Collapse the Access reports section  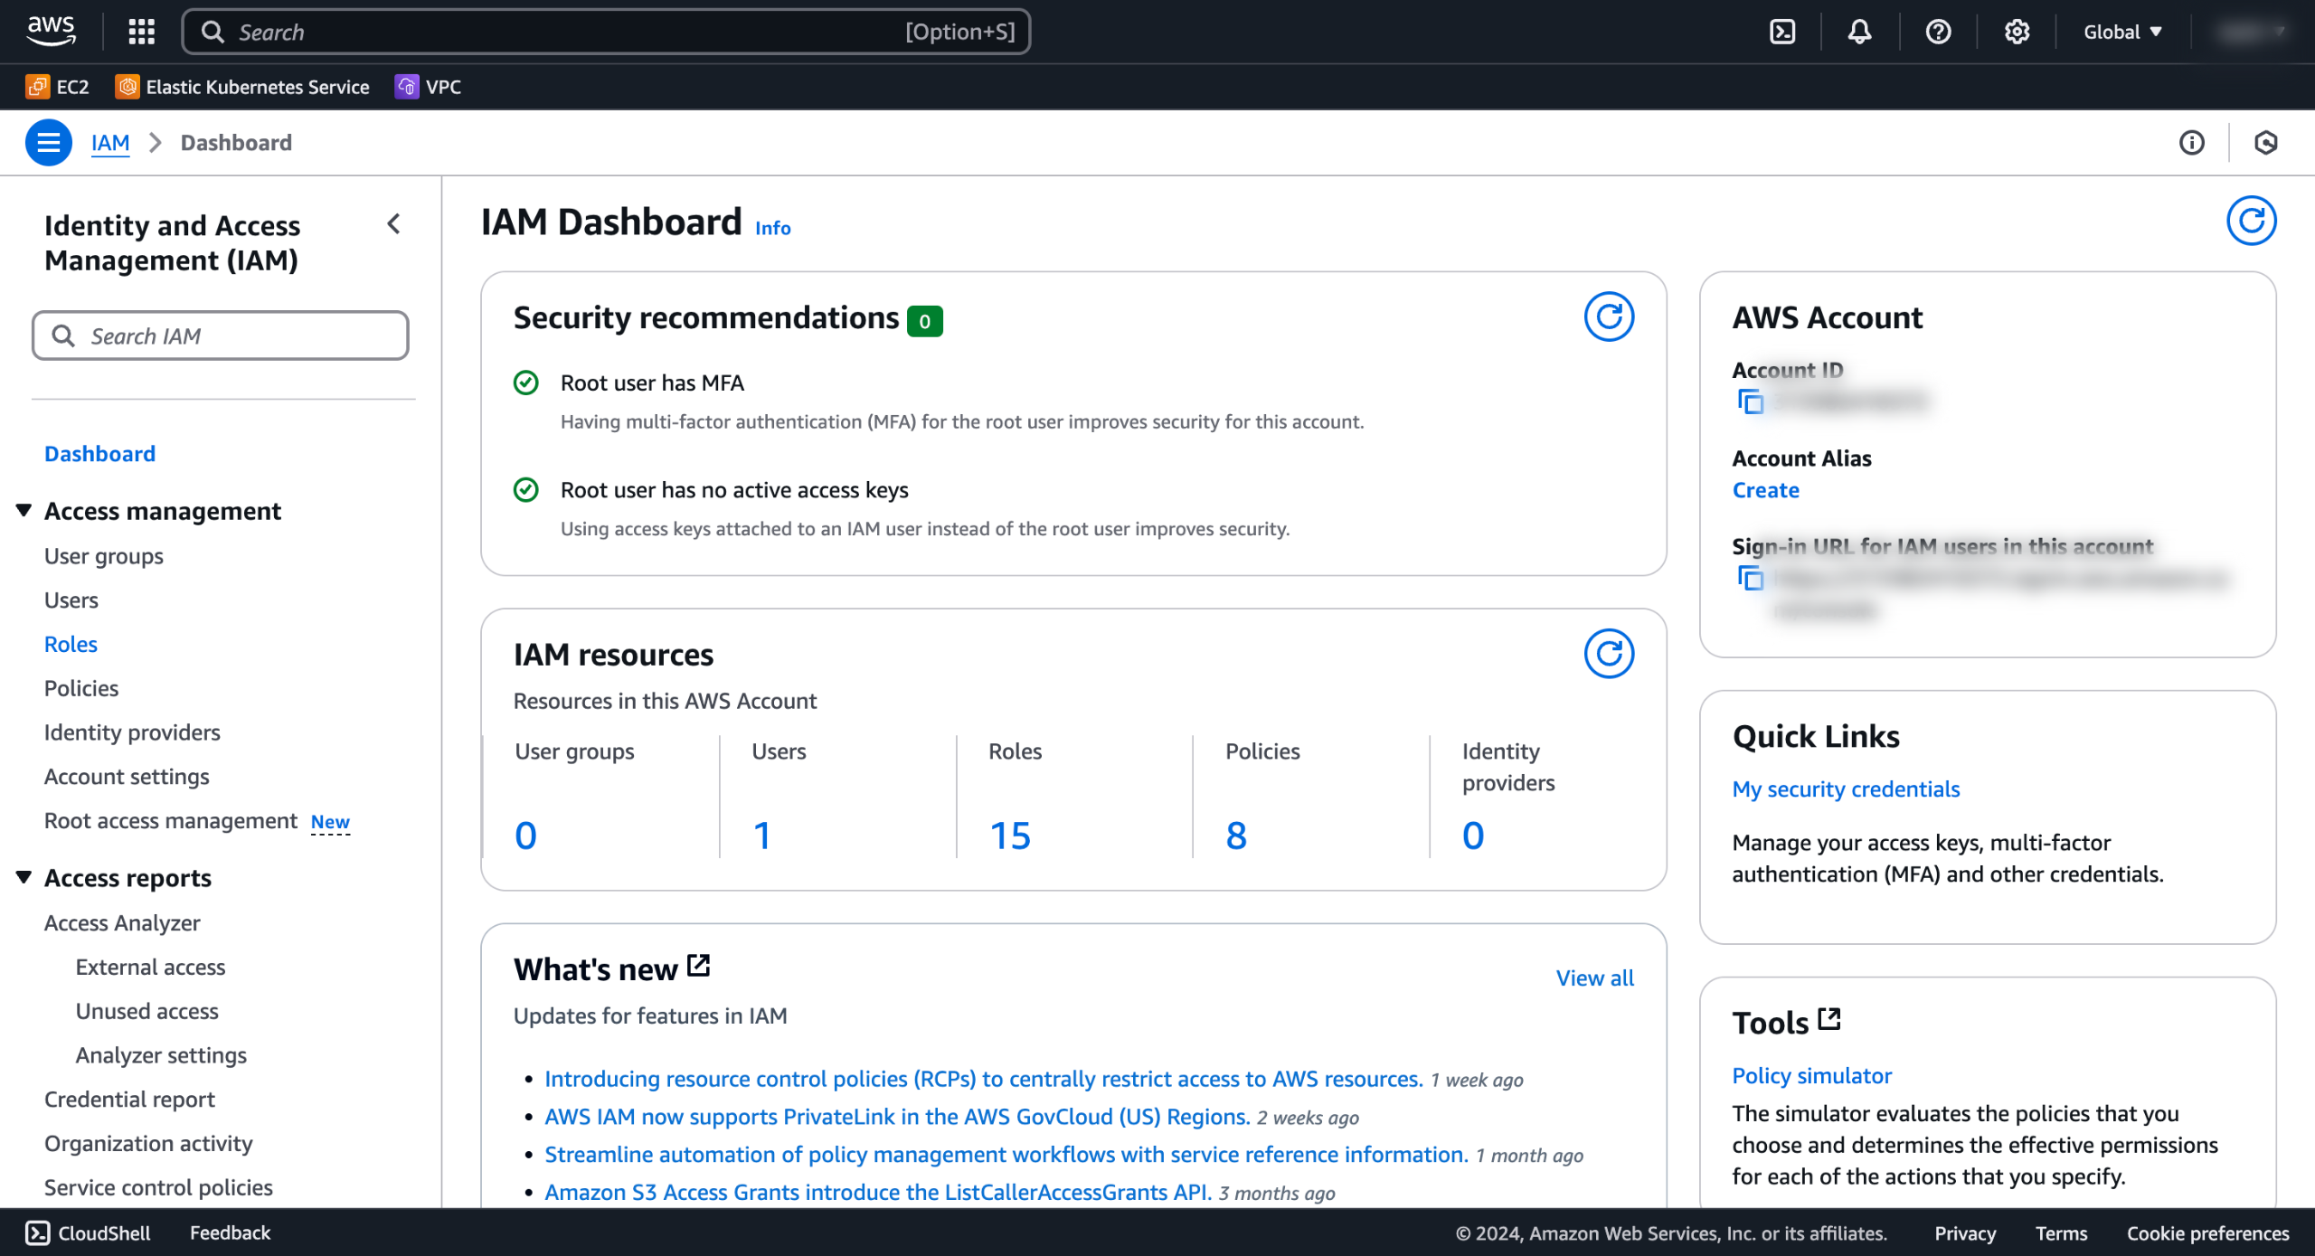click(x=24, y=877)
